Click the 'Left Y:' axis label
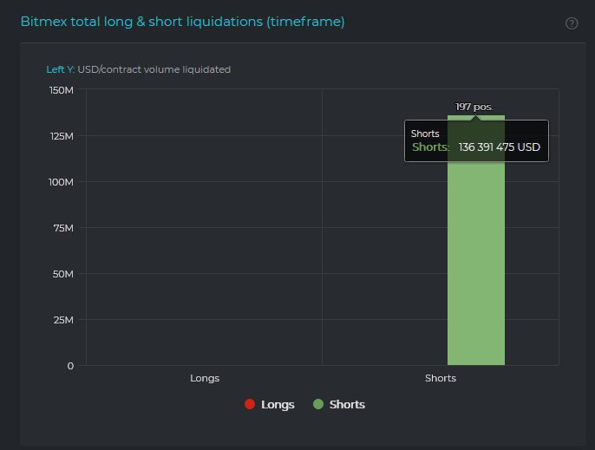The height and width of the screenshot is (450, 595). (x=61, y=69)
